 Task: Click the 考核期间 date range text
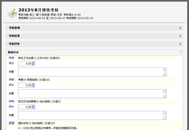42,18
